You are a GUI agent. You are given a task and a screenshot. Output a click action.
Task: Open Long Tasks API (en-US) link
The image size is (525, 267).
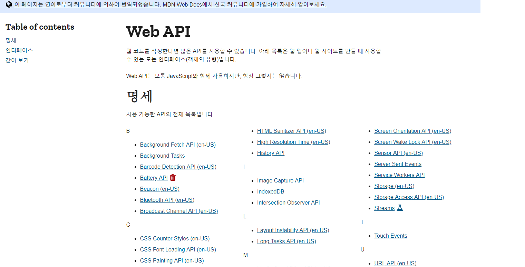[286, 241]
